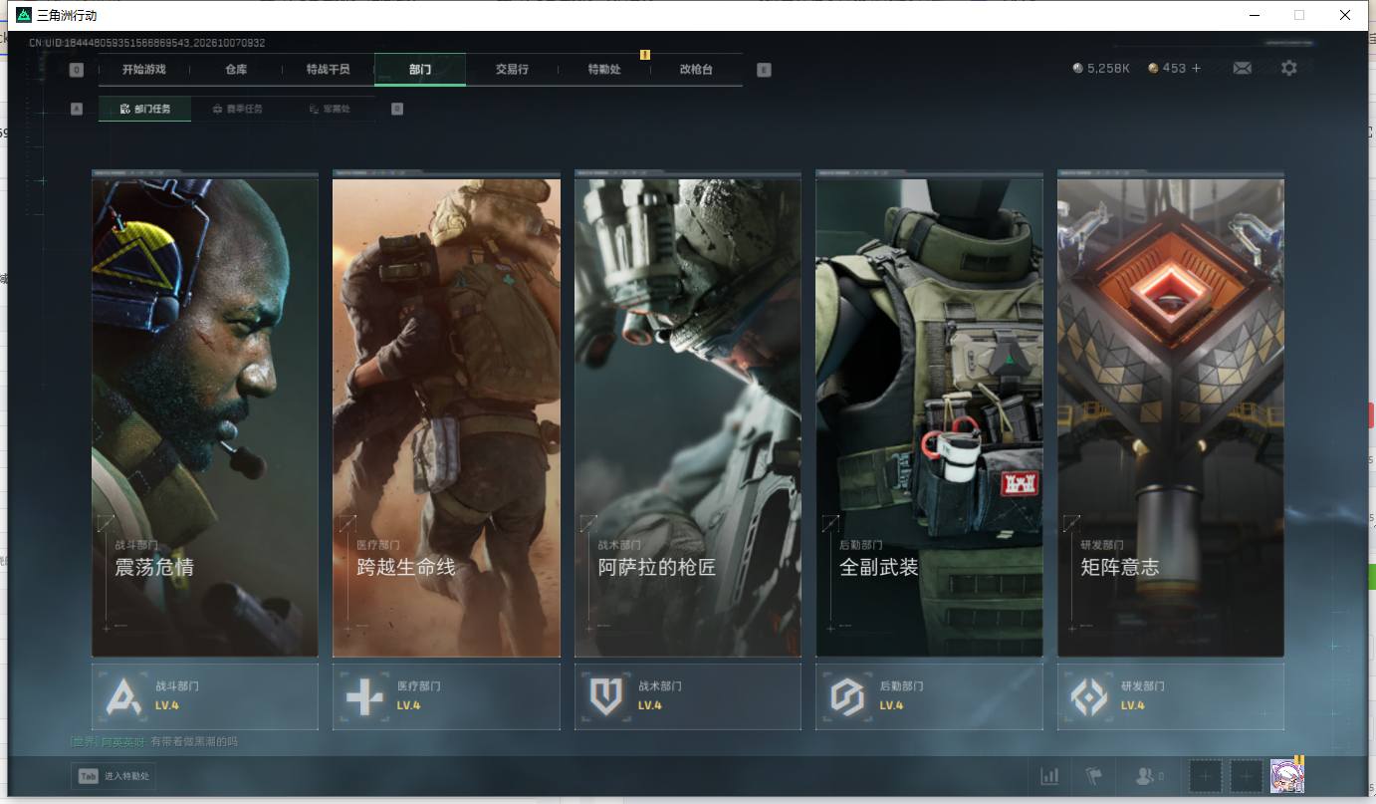This screenshot has height=804, width=1376.
Task: Click the second empty squad slot plus
Action: coord(1247,776)
